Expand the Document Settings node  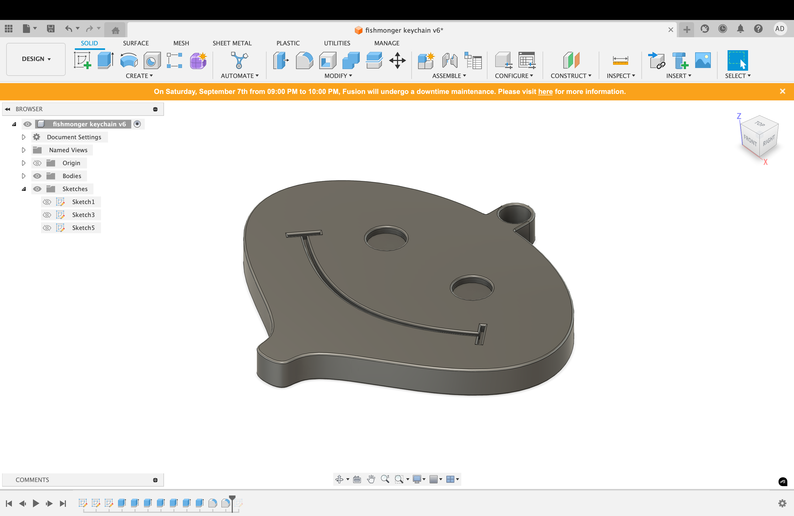point(23,137)
